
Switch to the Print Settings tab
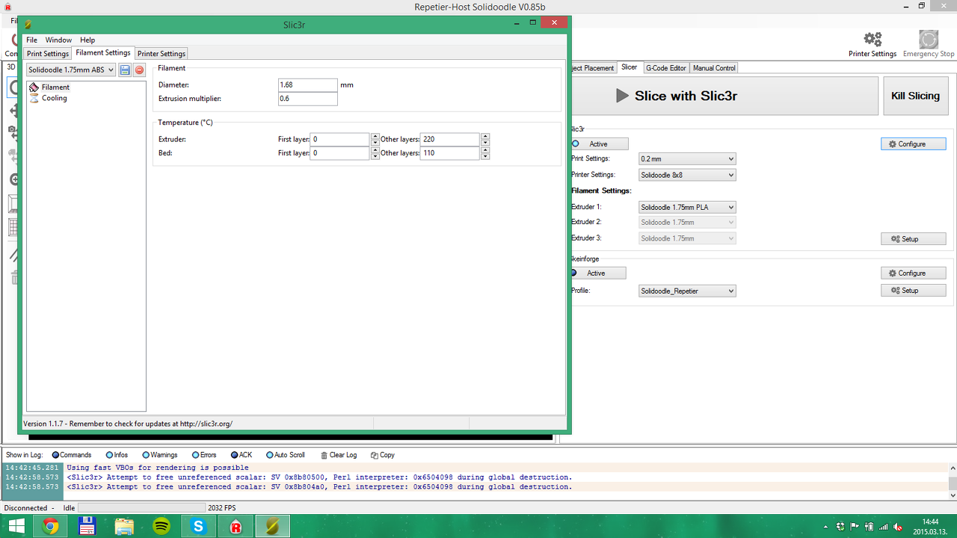point(48,54)
